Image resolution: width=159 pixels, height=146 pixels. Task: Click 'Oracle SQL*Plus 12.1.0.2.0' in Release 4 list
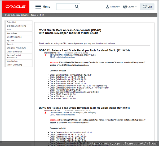point(61,96)
